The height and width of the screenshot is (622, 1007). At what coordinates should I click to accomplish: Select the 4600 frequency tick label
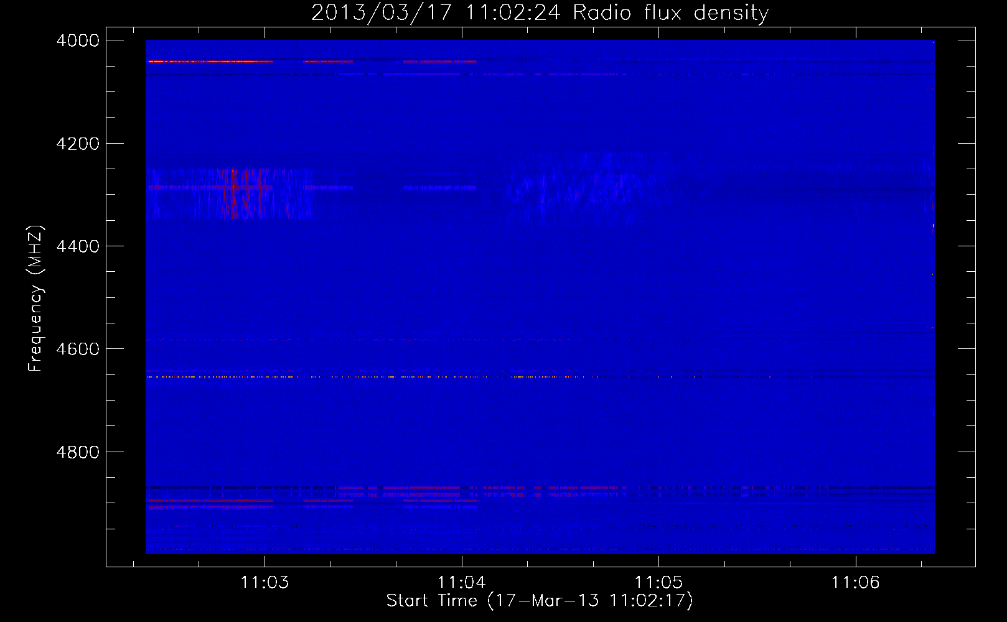78,349
